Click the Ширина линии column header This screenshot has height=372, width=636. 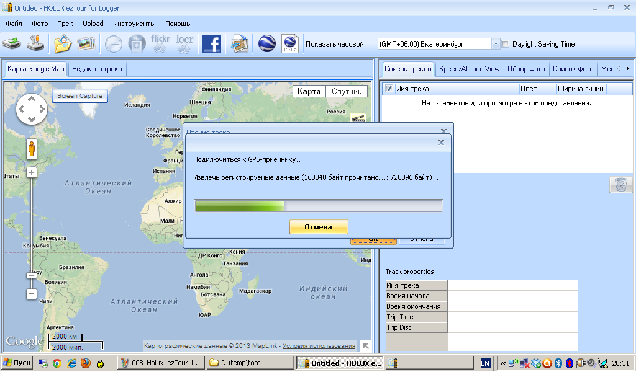[x=581, y=89]
